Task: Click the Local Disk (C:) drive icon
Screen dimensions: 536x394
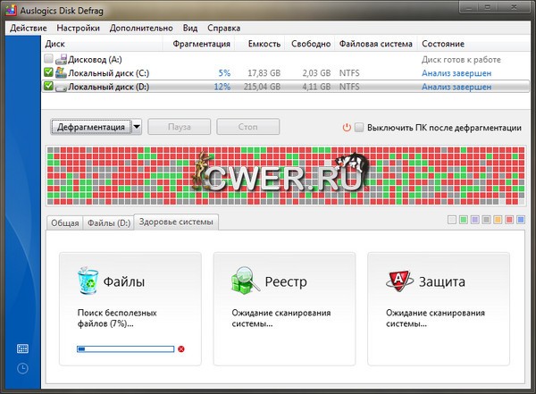Action: [60, 72]
